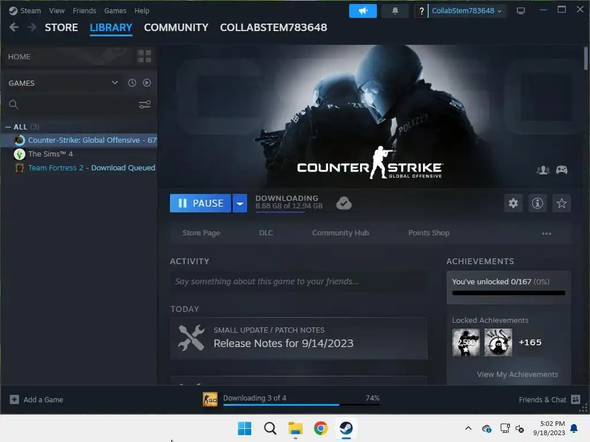This screenshot has width=590, height=442.
Task: Open Google Chrome from taskbar
Action: tap(320, 428)
